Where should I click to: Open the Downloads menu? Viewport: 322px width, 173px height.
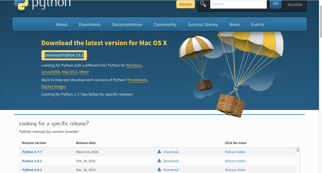(x=90, y=24)
